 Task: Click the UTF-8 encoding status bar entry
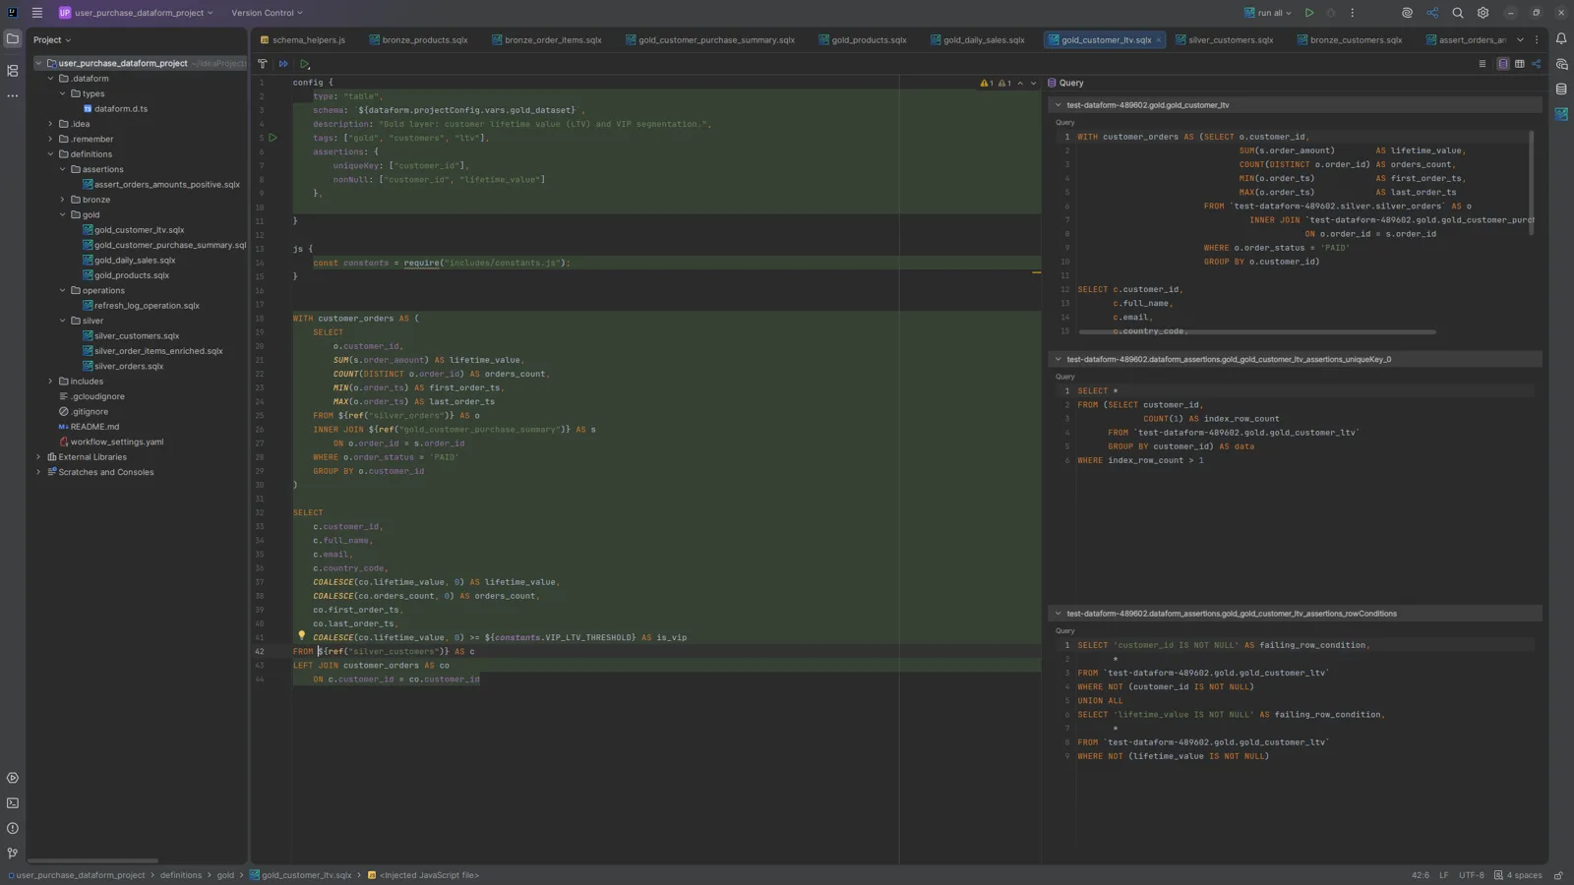[x=1471, y=875]
